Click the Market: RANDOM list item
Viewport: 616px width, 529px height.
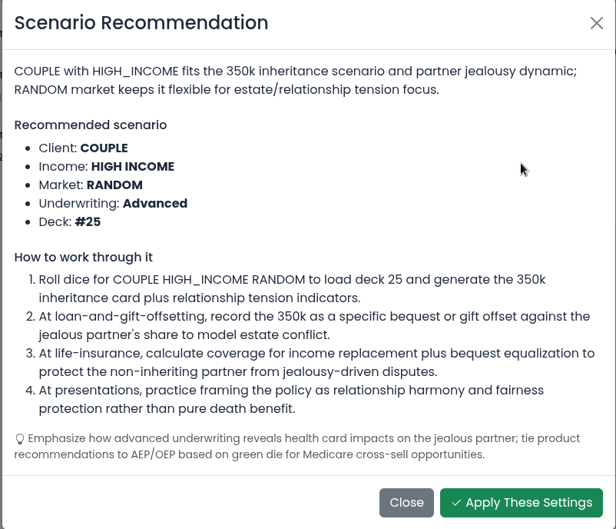91,185
